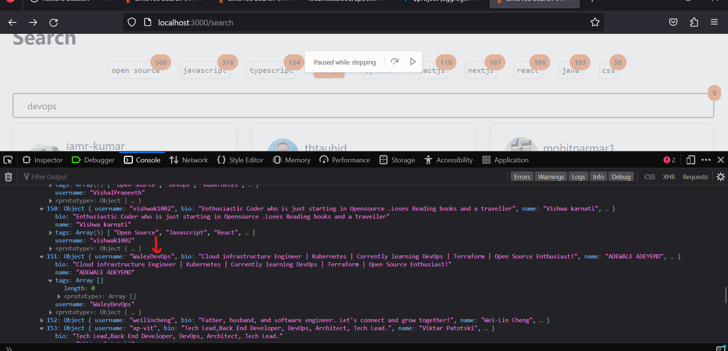Clear the console output with the trash icon
Viewport: 728px width, 351px height.
click(x=8, y=177)
